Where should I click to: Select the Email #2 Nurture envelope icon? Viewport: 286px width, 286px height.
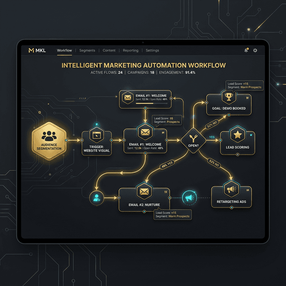(x=144, y=192)
